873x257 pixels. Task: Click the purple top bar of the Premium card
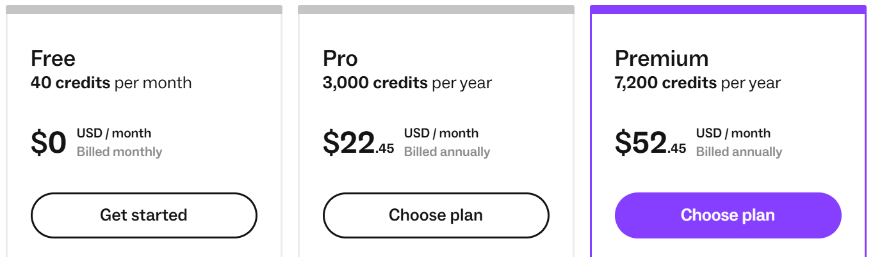(728, 10)
